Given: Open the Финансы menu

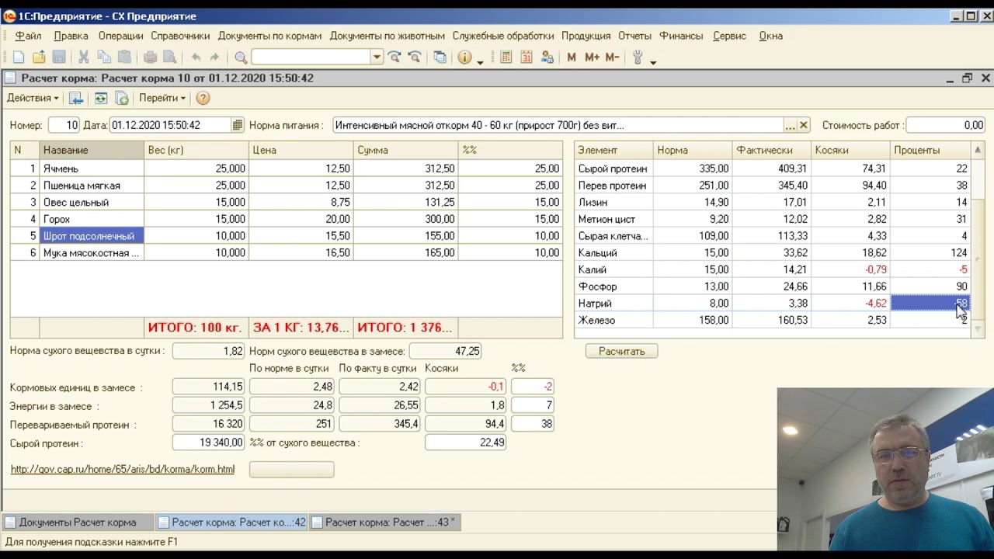Looking at the screenshot, I should (x=681, y=36).
